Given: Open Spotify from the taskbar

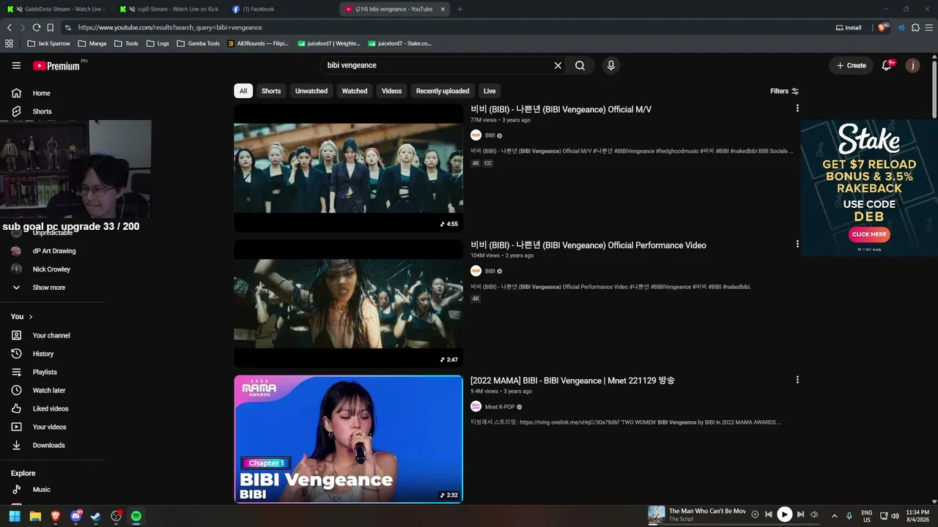Looking at the screenshot, I should click(x=136, y=516).
